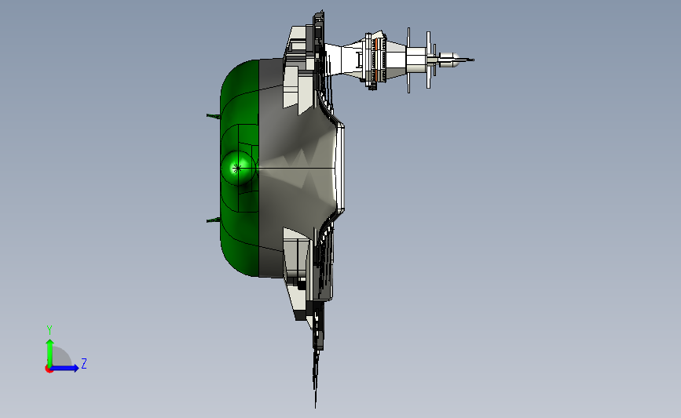This screenshot has height=418, width=681.
Task: Select the white conical base of the upper spire
Action: (343, 60)
